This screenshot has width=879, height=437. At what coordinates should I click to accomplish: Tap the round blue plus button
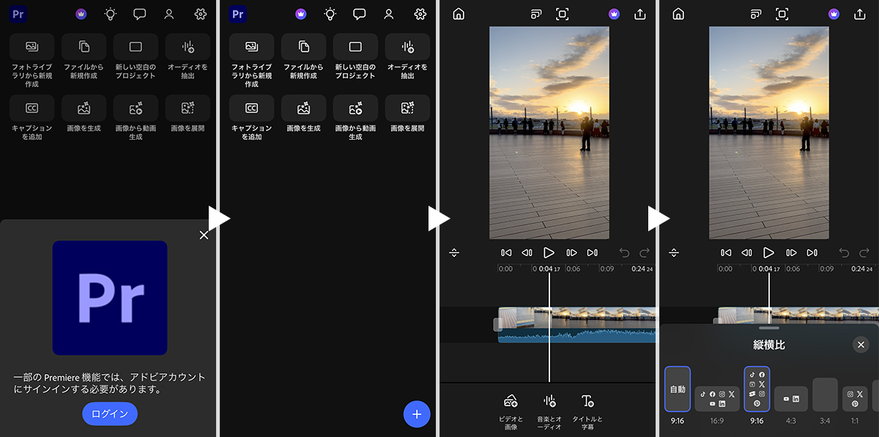[417, 414]
